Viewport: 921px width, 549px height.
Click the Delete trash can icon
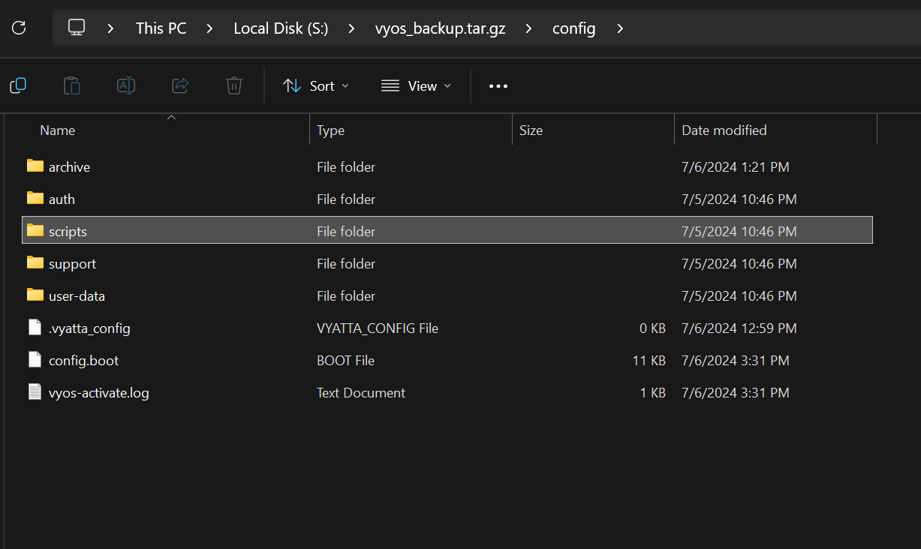[x=234, y=85]
